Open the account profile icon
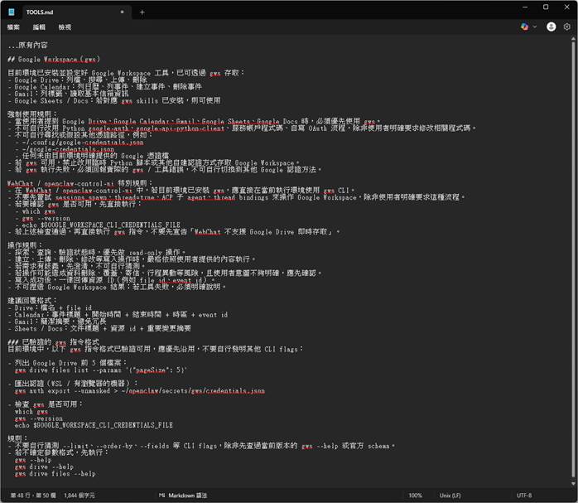This screenshot has height=503, width=578. 551,27
